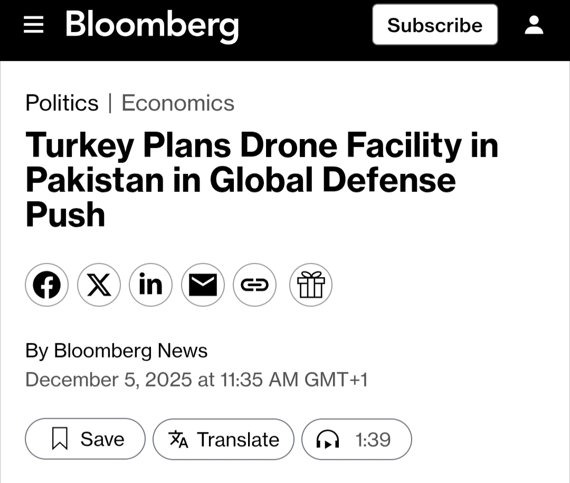The height and width of the screenshot is (483, 570).
Task: Copy the article link
Action: (254, 285)
